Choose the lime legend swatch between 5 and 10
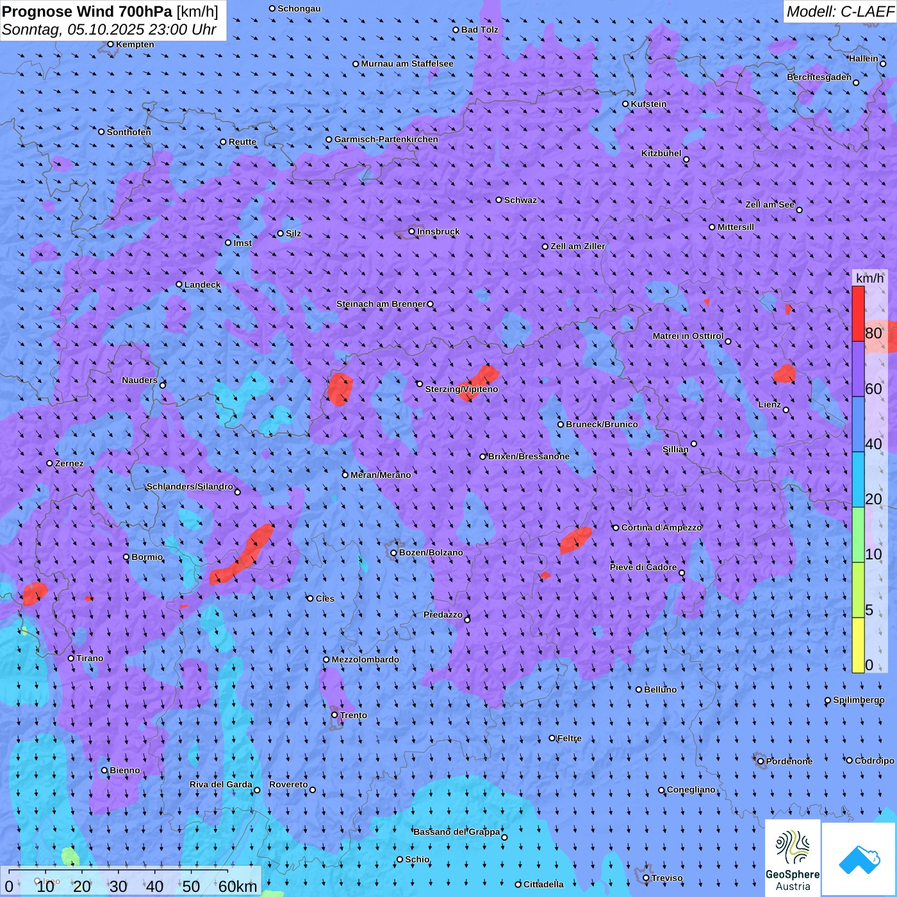Screen dimensions: 897x897 click(858, 590)
